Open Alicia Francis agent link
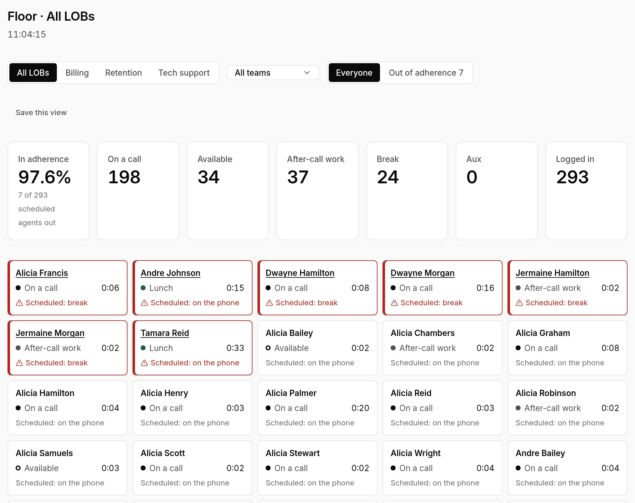Image resolution: width=635 pixels, height=503 pixels. coord(42,273)
